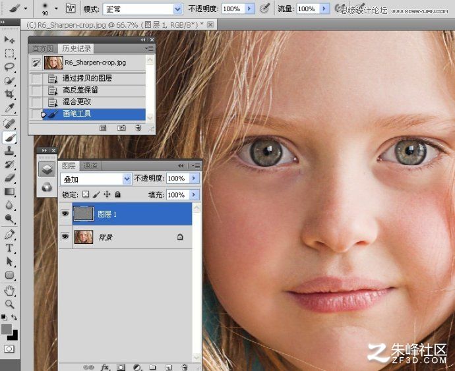Image resolution: width=455 pixels, height=371 pixels.
Task: Select the Dodge tool
Action: (9, 218)
